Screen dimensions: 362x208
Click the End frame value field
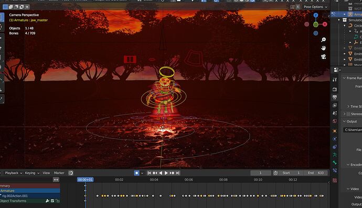[315, 173]
